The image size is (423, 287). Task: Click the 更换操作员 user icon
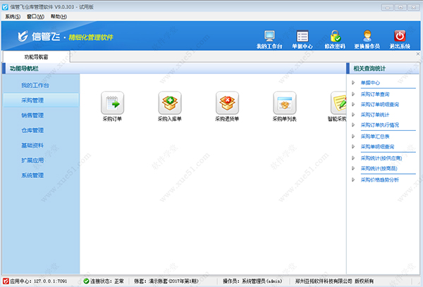coord(367,37)
